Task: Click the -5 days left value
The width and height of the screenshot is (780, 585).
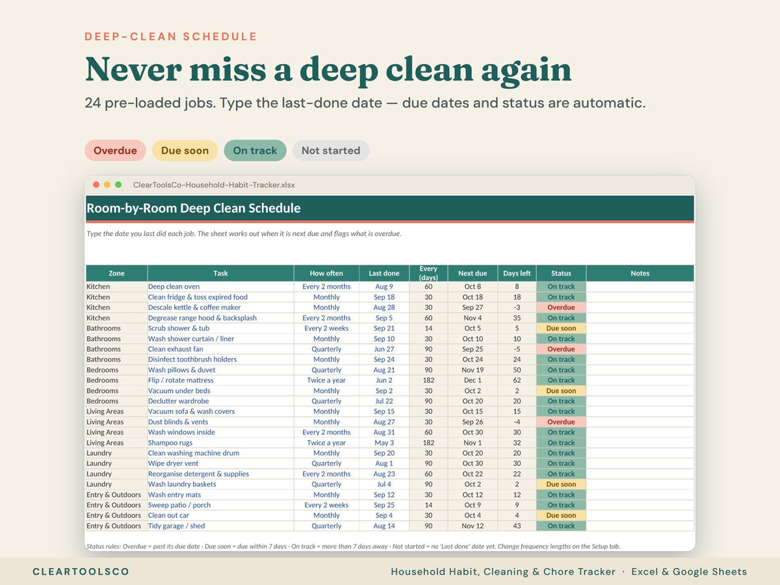Action: (517, 349)
